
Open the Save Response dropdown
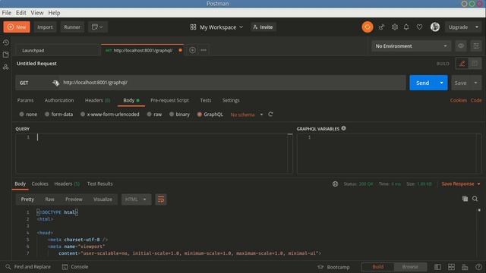click(x=461, y=184)
